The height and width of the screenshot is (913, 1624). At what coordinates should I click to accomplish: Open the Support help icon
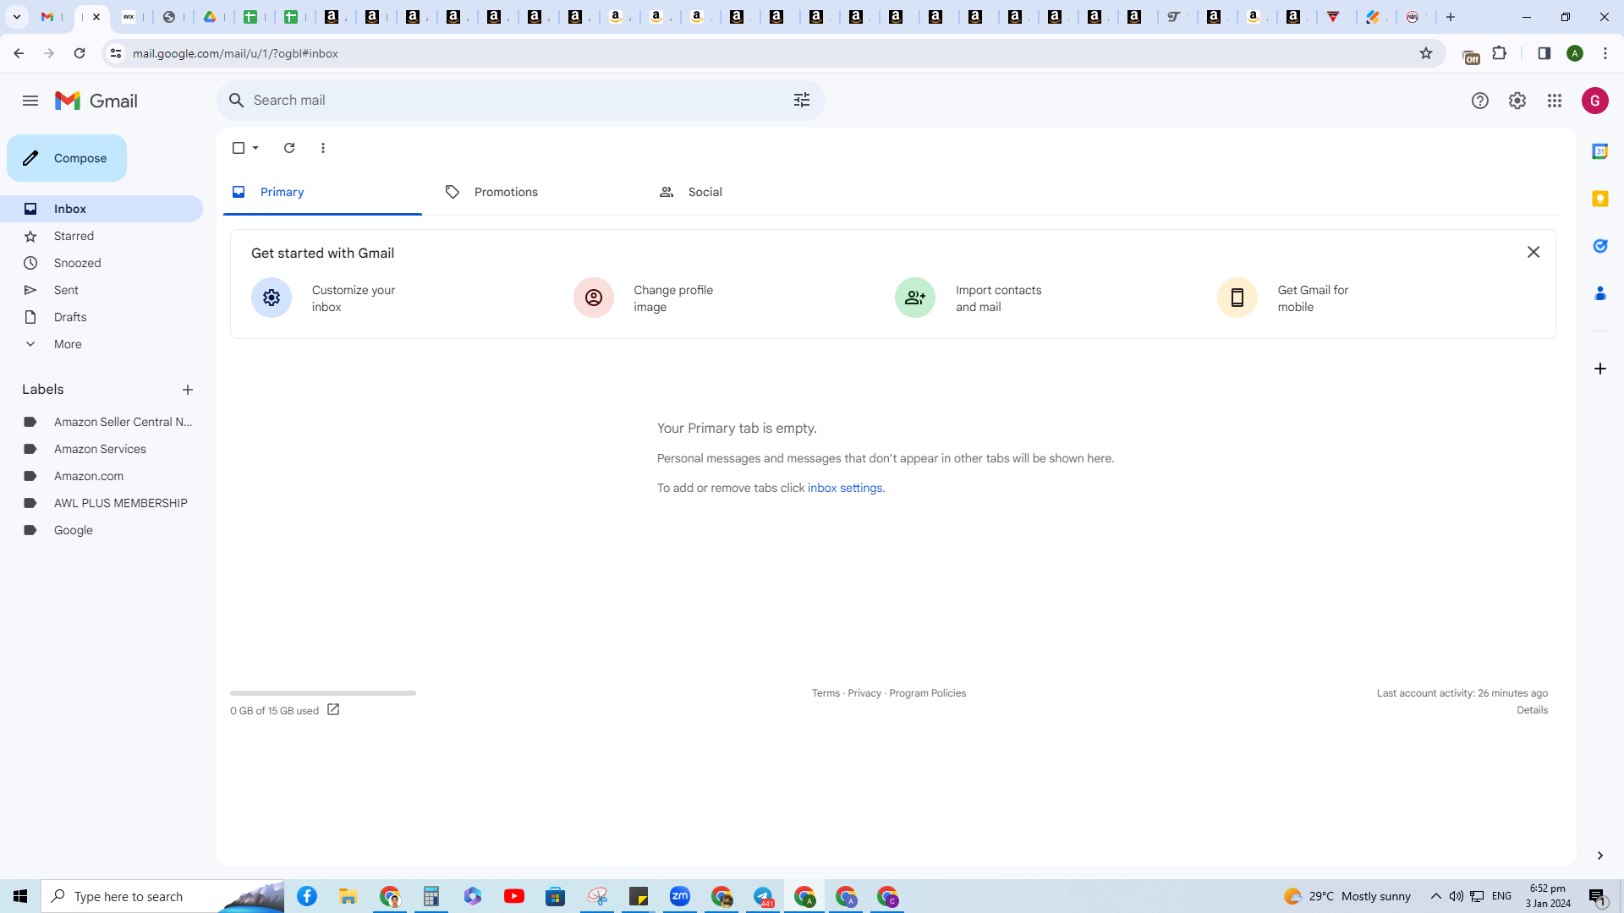click(x=1480, y=101)
